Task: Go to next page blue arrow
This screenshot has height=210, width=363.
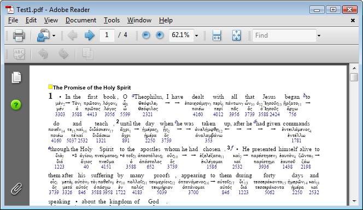Action: pos(90,35)
